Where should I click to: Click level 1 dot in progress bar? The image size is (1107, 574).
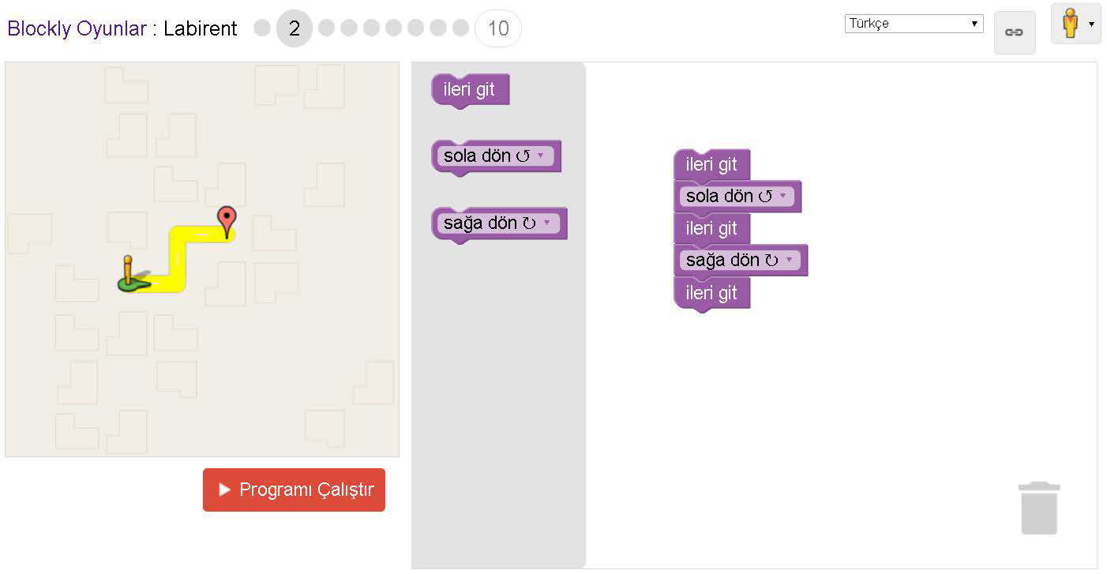click(x=262, y=28)
